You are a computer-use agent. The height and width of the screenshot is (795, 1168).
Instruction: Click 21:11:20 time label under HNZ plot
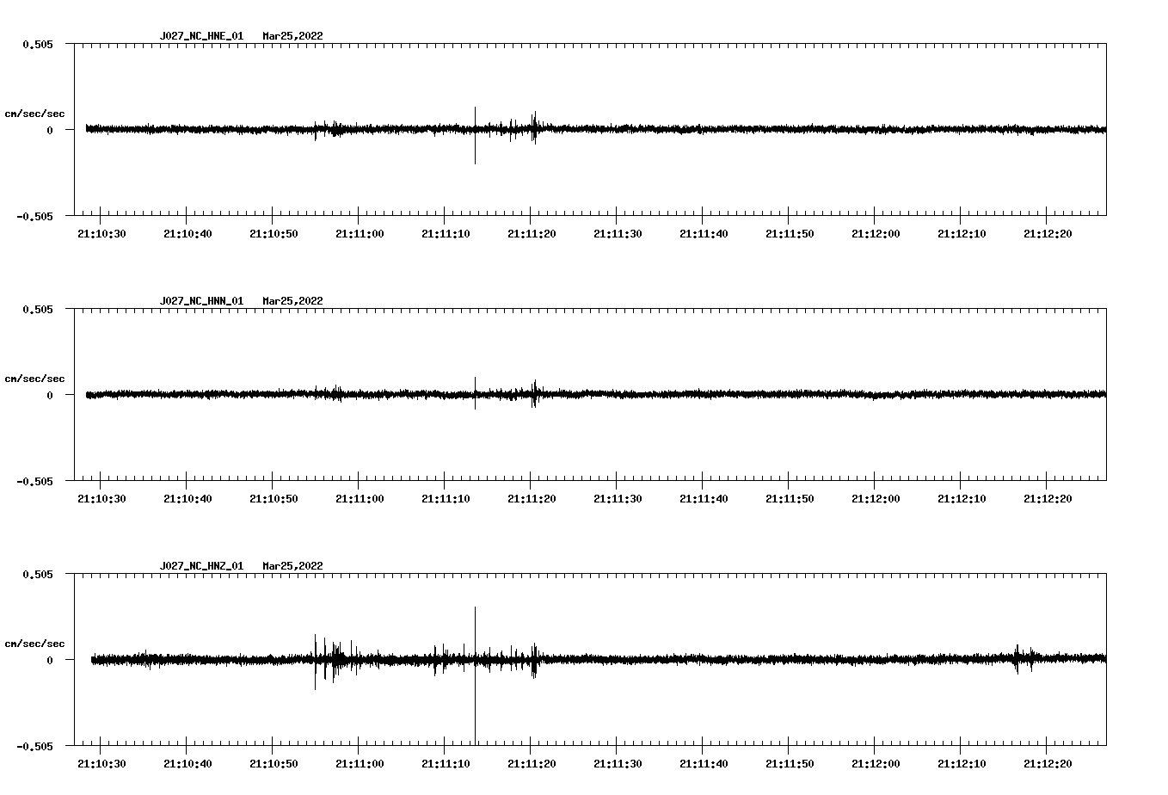532,764
